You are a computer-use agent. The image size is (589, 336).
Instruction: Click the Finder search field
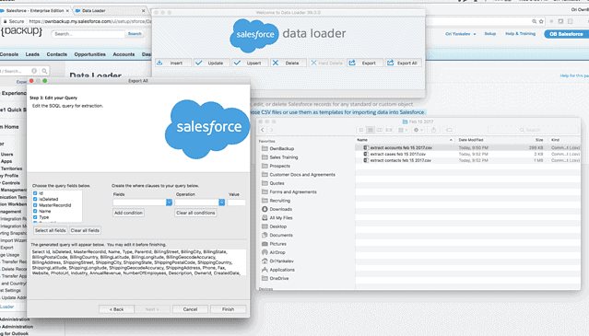pos(533,130)
